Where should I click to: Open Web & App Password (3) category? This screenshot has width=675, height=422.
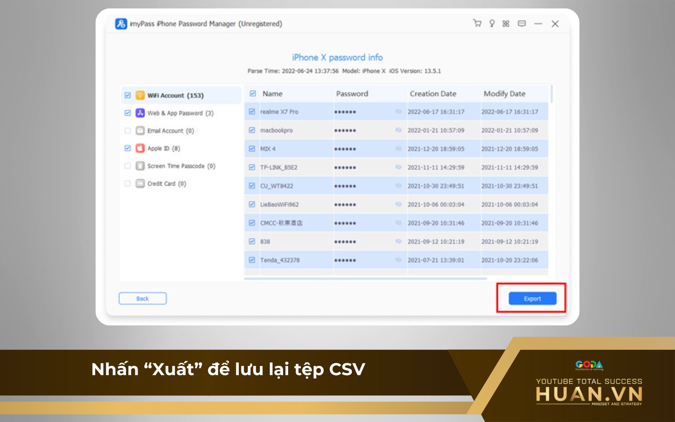click(181, 113)
